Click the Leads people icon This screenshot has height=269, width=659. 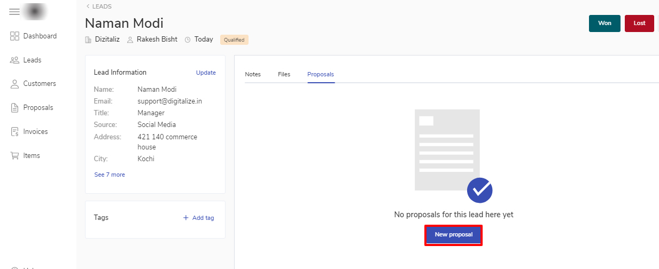[x=14, y=60]
